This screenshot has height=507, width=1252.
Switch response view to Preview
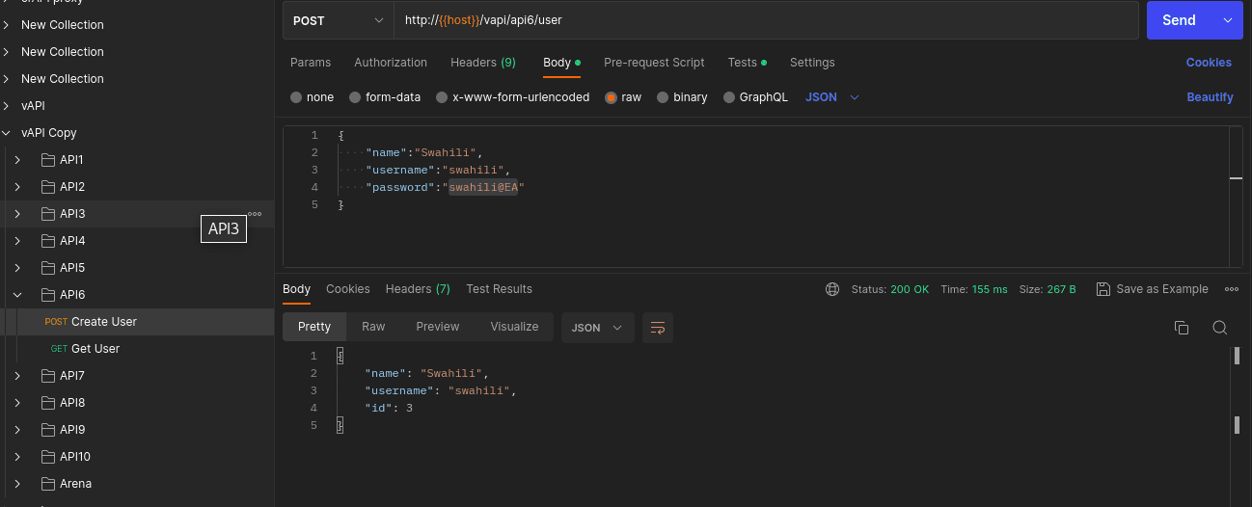(x=438, y=327)
